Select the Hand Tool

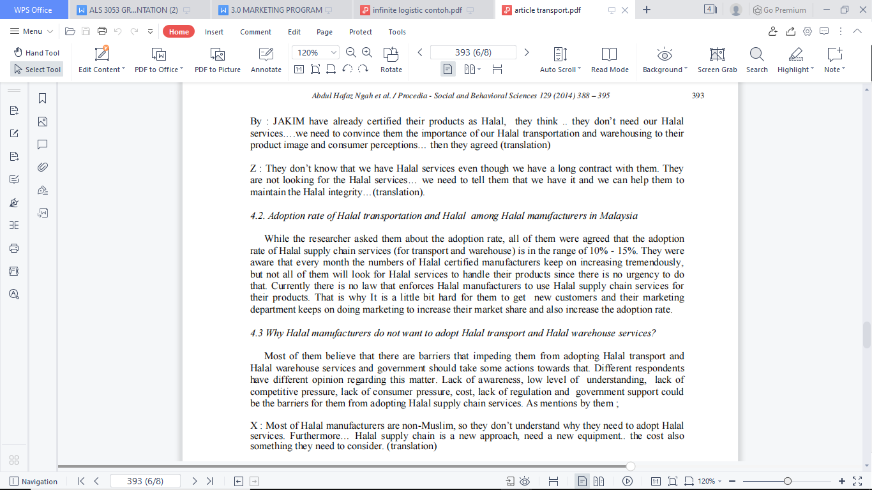tap(36, 53)
